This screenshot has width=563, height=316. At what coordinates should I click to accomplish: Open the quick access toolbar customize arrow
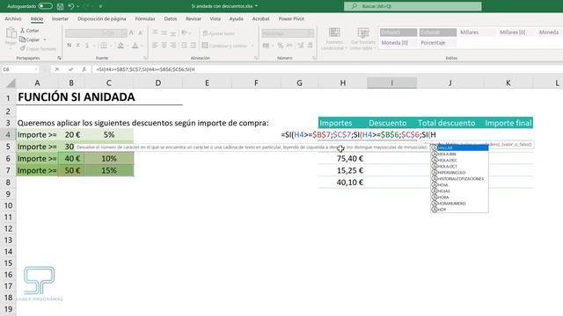(x=100, y=6)
